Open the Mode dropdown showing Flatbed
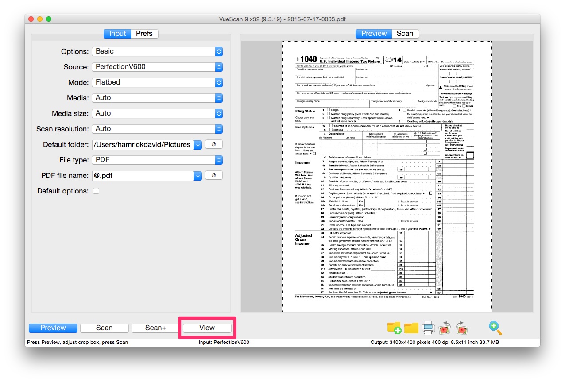 point(157,82)
